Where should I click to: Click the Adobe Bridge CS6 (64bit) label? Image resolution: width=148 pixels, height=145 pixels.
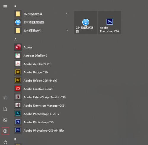(x=40, y=81)
